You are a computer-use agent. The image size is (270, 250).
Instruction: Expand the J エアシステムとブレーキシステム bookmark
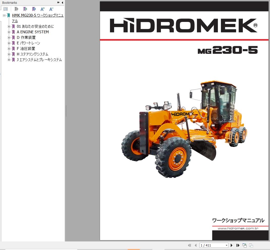[x=9, y=60]
